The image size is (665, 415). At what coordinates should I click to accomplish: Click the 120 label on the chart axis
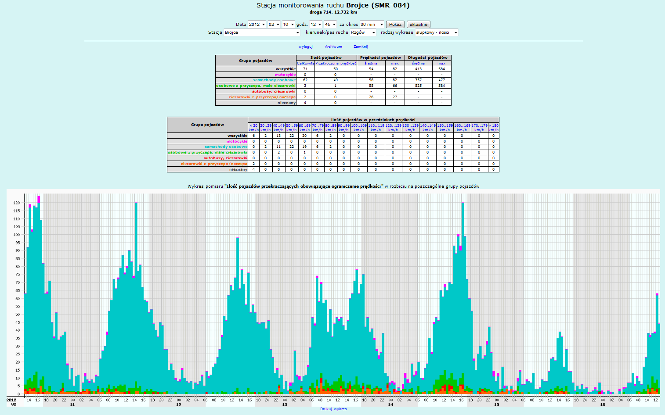click(17, 203)
